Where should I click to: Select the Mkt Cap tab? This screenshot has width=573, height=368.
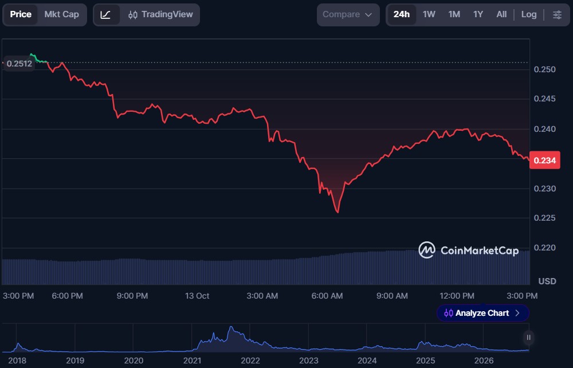61,15
